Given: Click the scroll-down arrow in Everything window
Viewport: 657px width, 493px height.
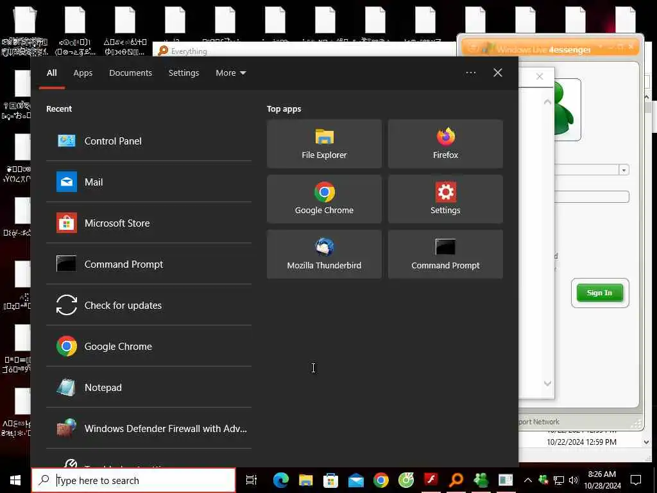Looking at the screenshot, I should coord(647,442).
